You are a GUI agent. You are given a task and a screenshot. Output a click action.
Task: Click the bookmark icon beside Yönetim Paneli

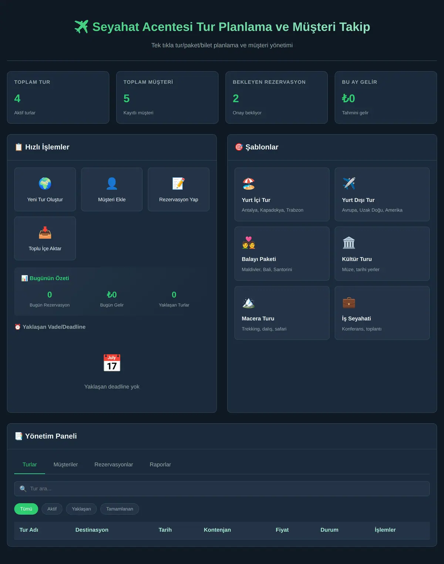coord(18,436)
